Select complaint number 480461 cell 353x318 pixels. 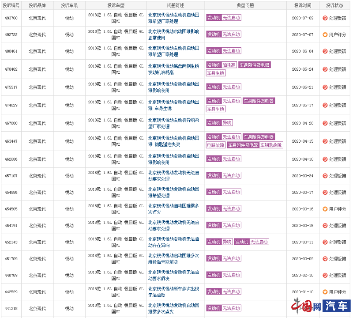tap(11, 51)
